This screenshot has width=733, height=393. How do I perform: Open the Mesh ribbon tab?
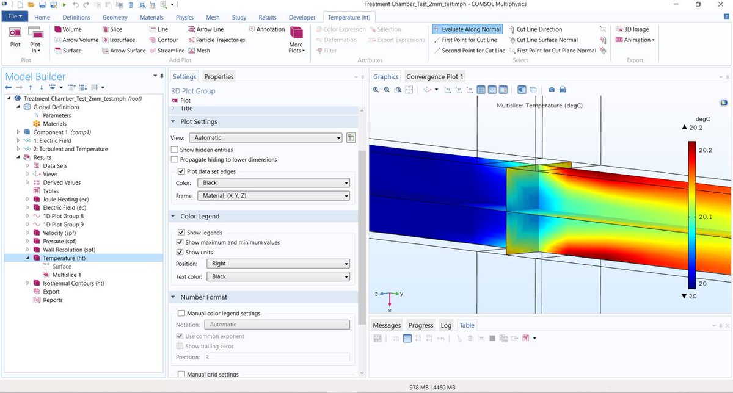coord(213,18)
